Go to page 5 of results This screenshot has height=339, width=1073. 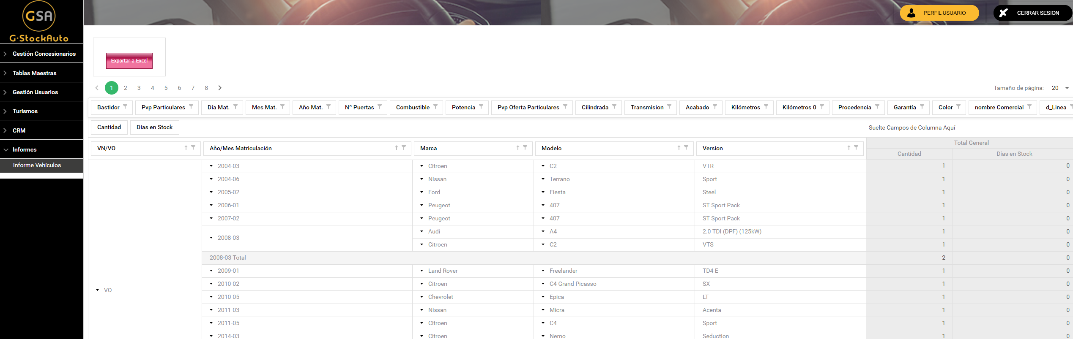(x=166, y=88)
